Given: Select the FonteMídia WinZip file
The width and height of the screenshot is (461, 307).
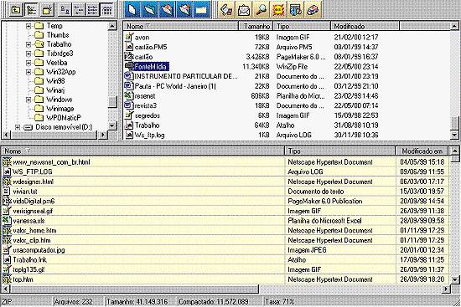Looking at the screenshot, I should point(152,66).
